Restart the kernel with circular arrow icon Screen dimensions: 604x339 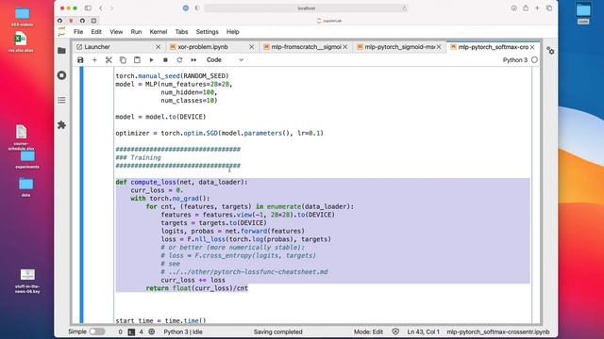(x=179, y=60)
